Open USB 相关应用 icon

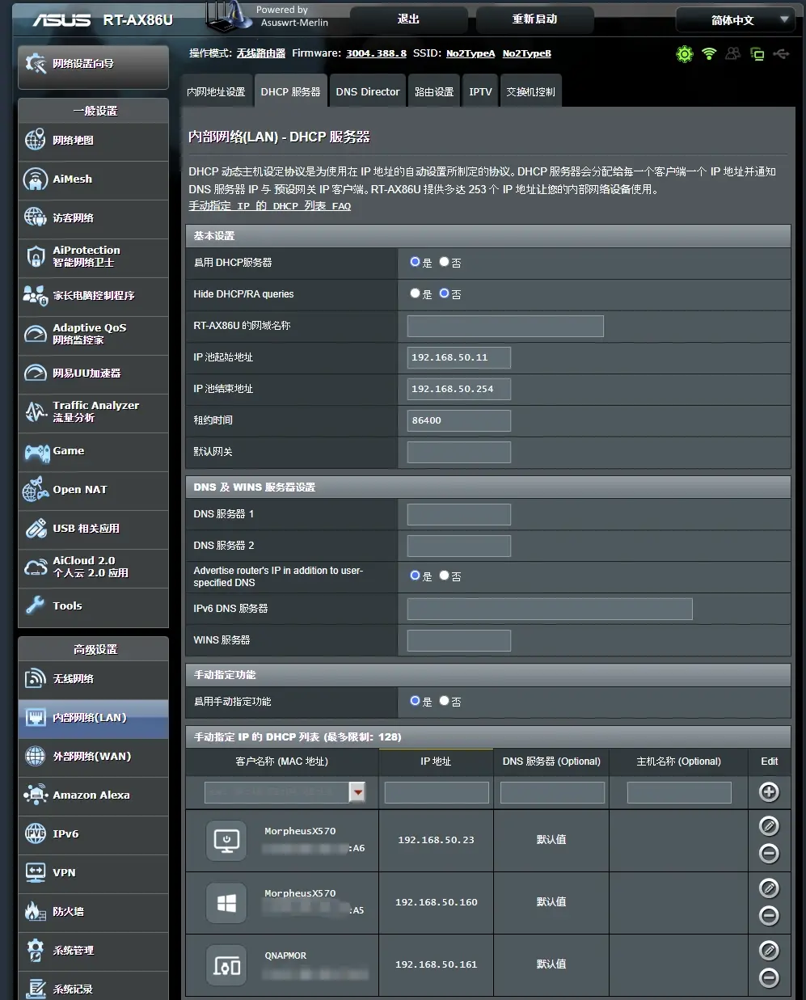coord(36,528)
